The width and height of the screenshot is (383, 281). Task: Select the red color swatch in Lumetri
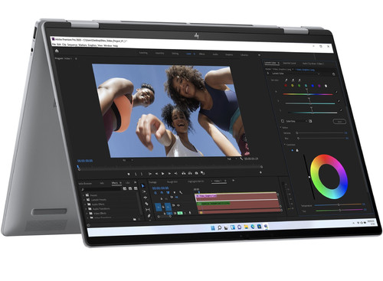286,86
